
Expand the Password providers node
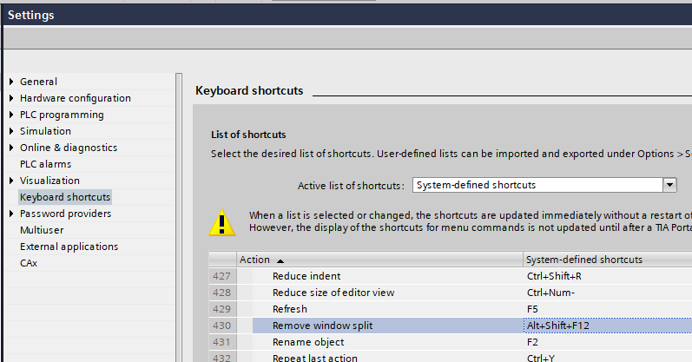[11, 214]
